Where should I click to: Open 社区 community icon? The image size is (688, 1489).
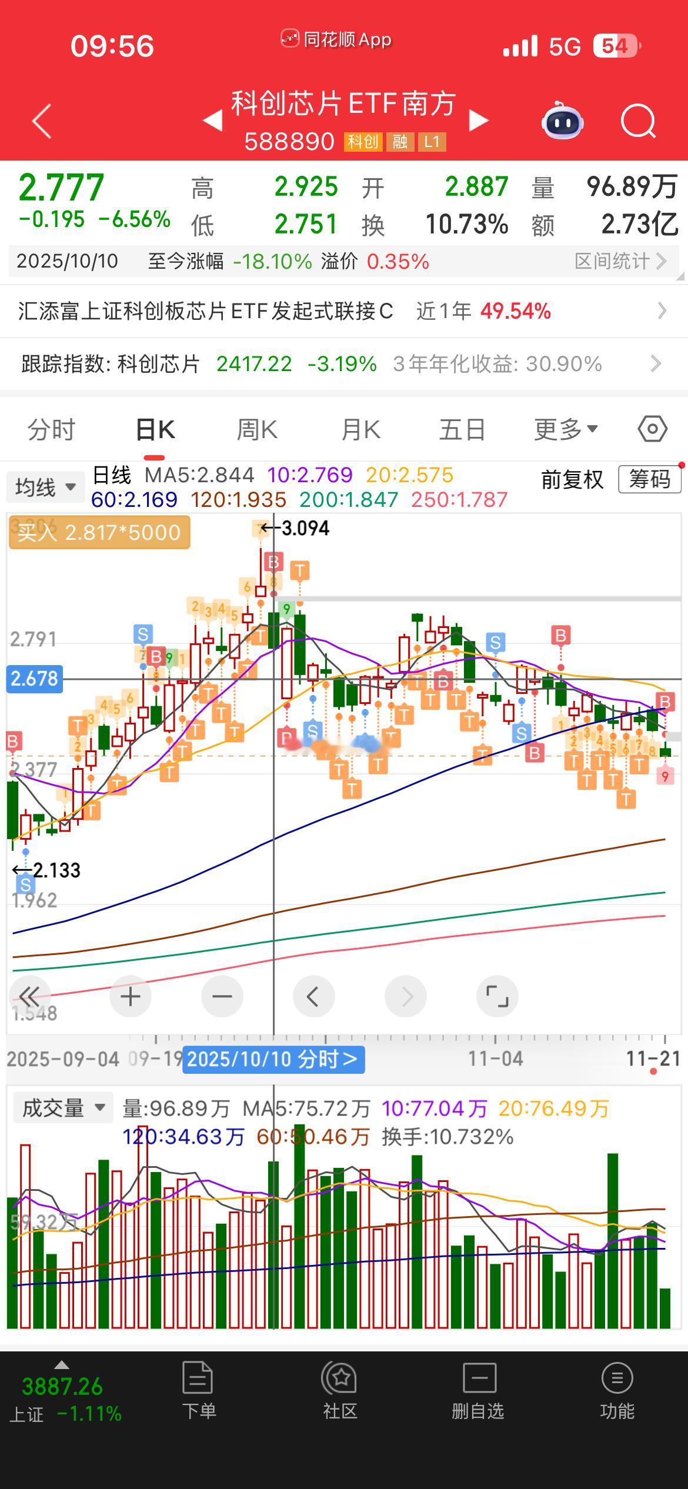[x=340, y=1391]
